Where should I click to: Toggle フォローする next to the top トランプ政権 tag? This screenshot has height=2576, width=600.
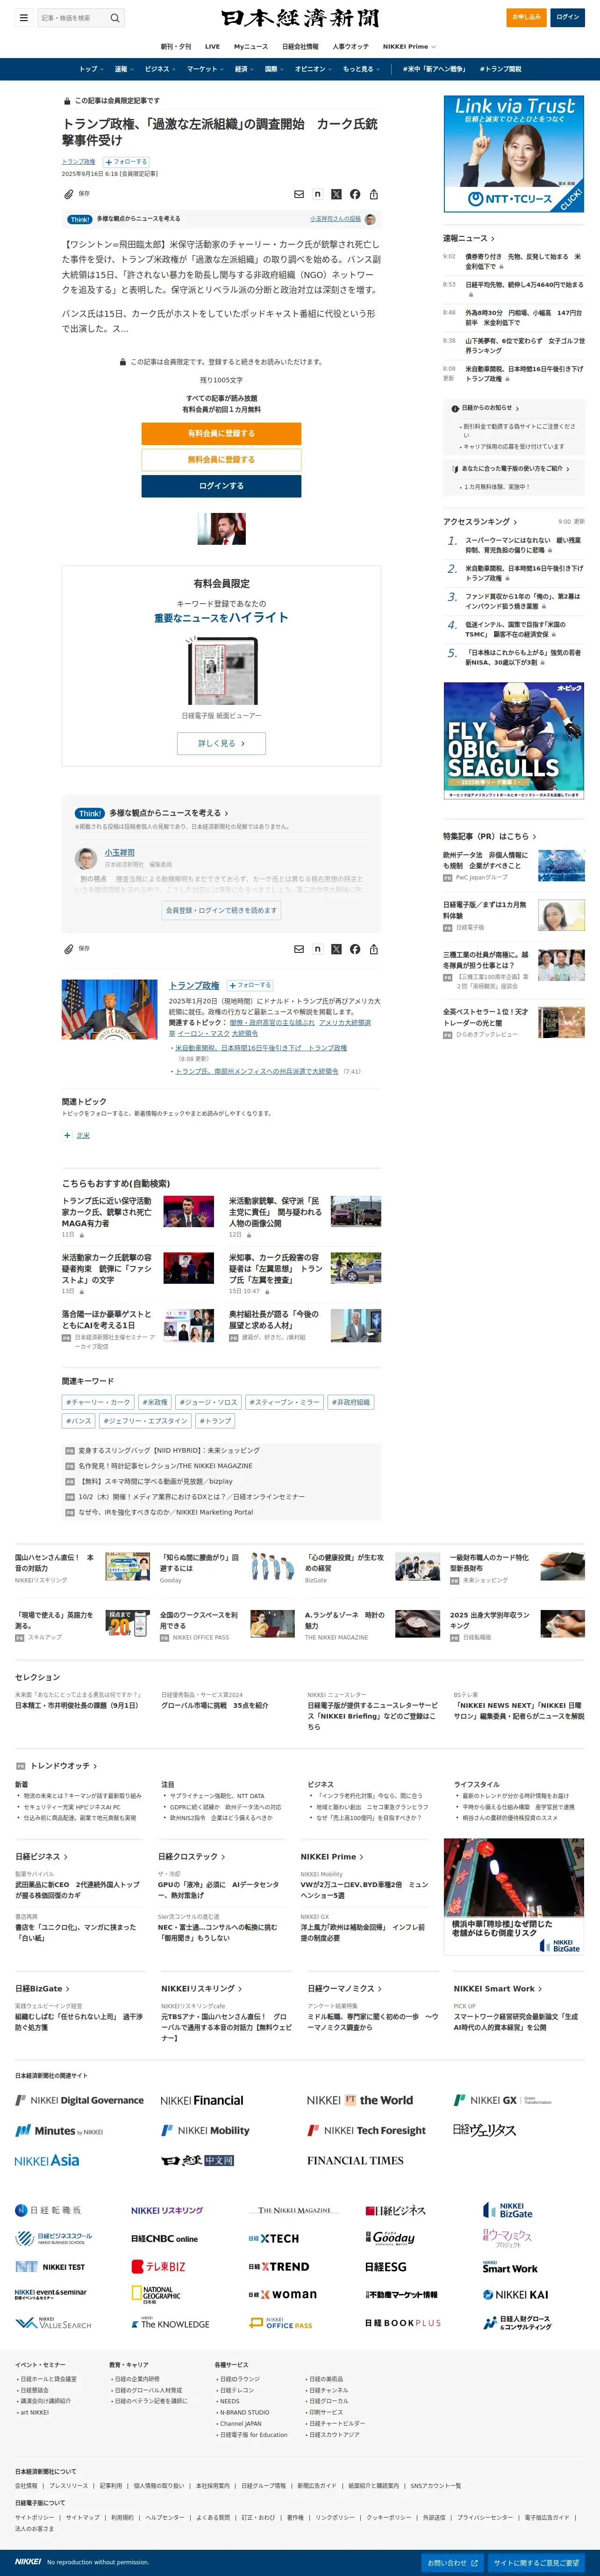[x=126, y=161]
